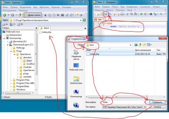Click the C: drive button in Explorer++
The image size is (169, 119).
click(x=13, y=24)
